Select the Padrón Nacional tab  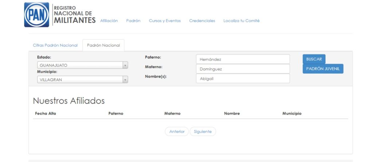103,45
